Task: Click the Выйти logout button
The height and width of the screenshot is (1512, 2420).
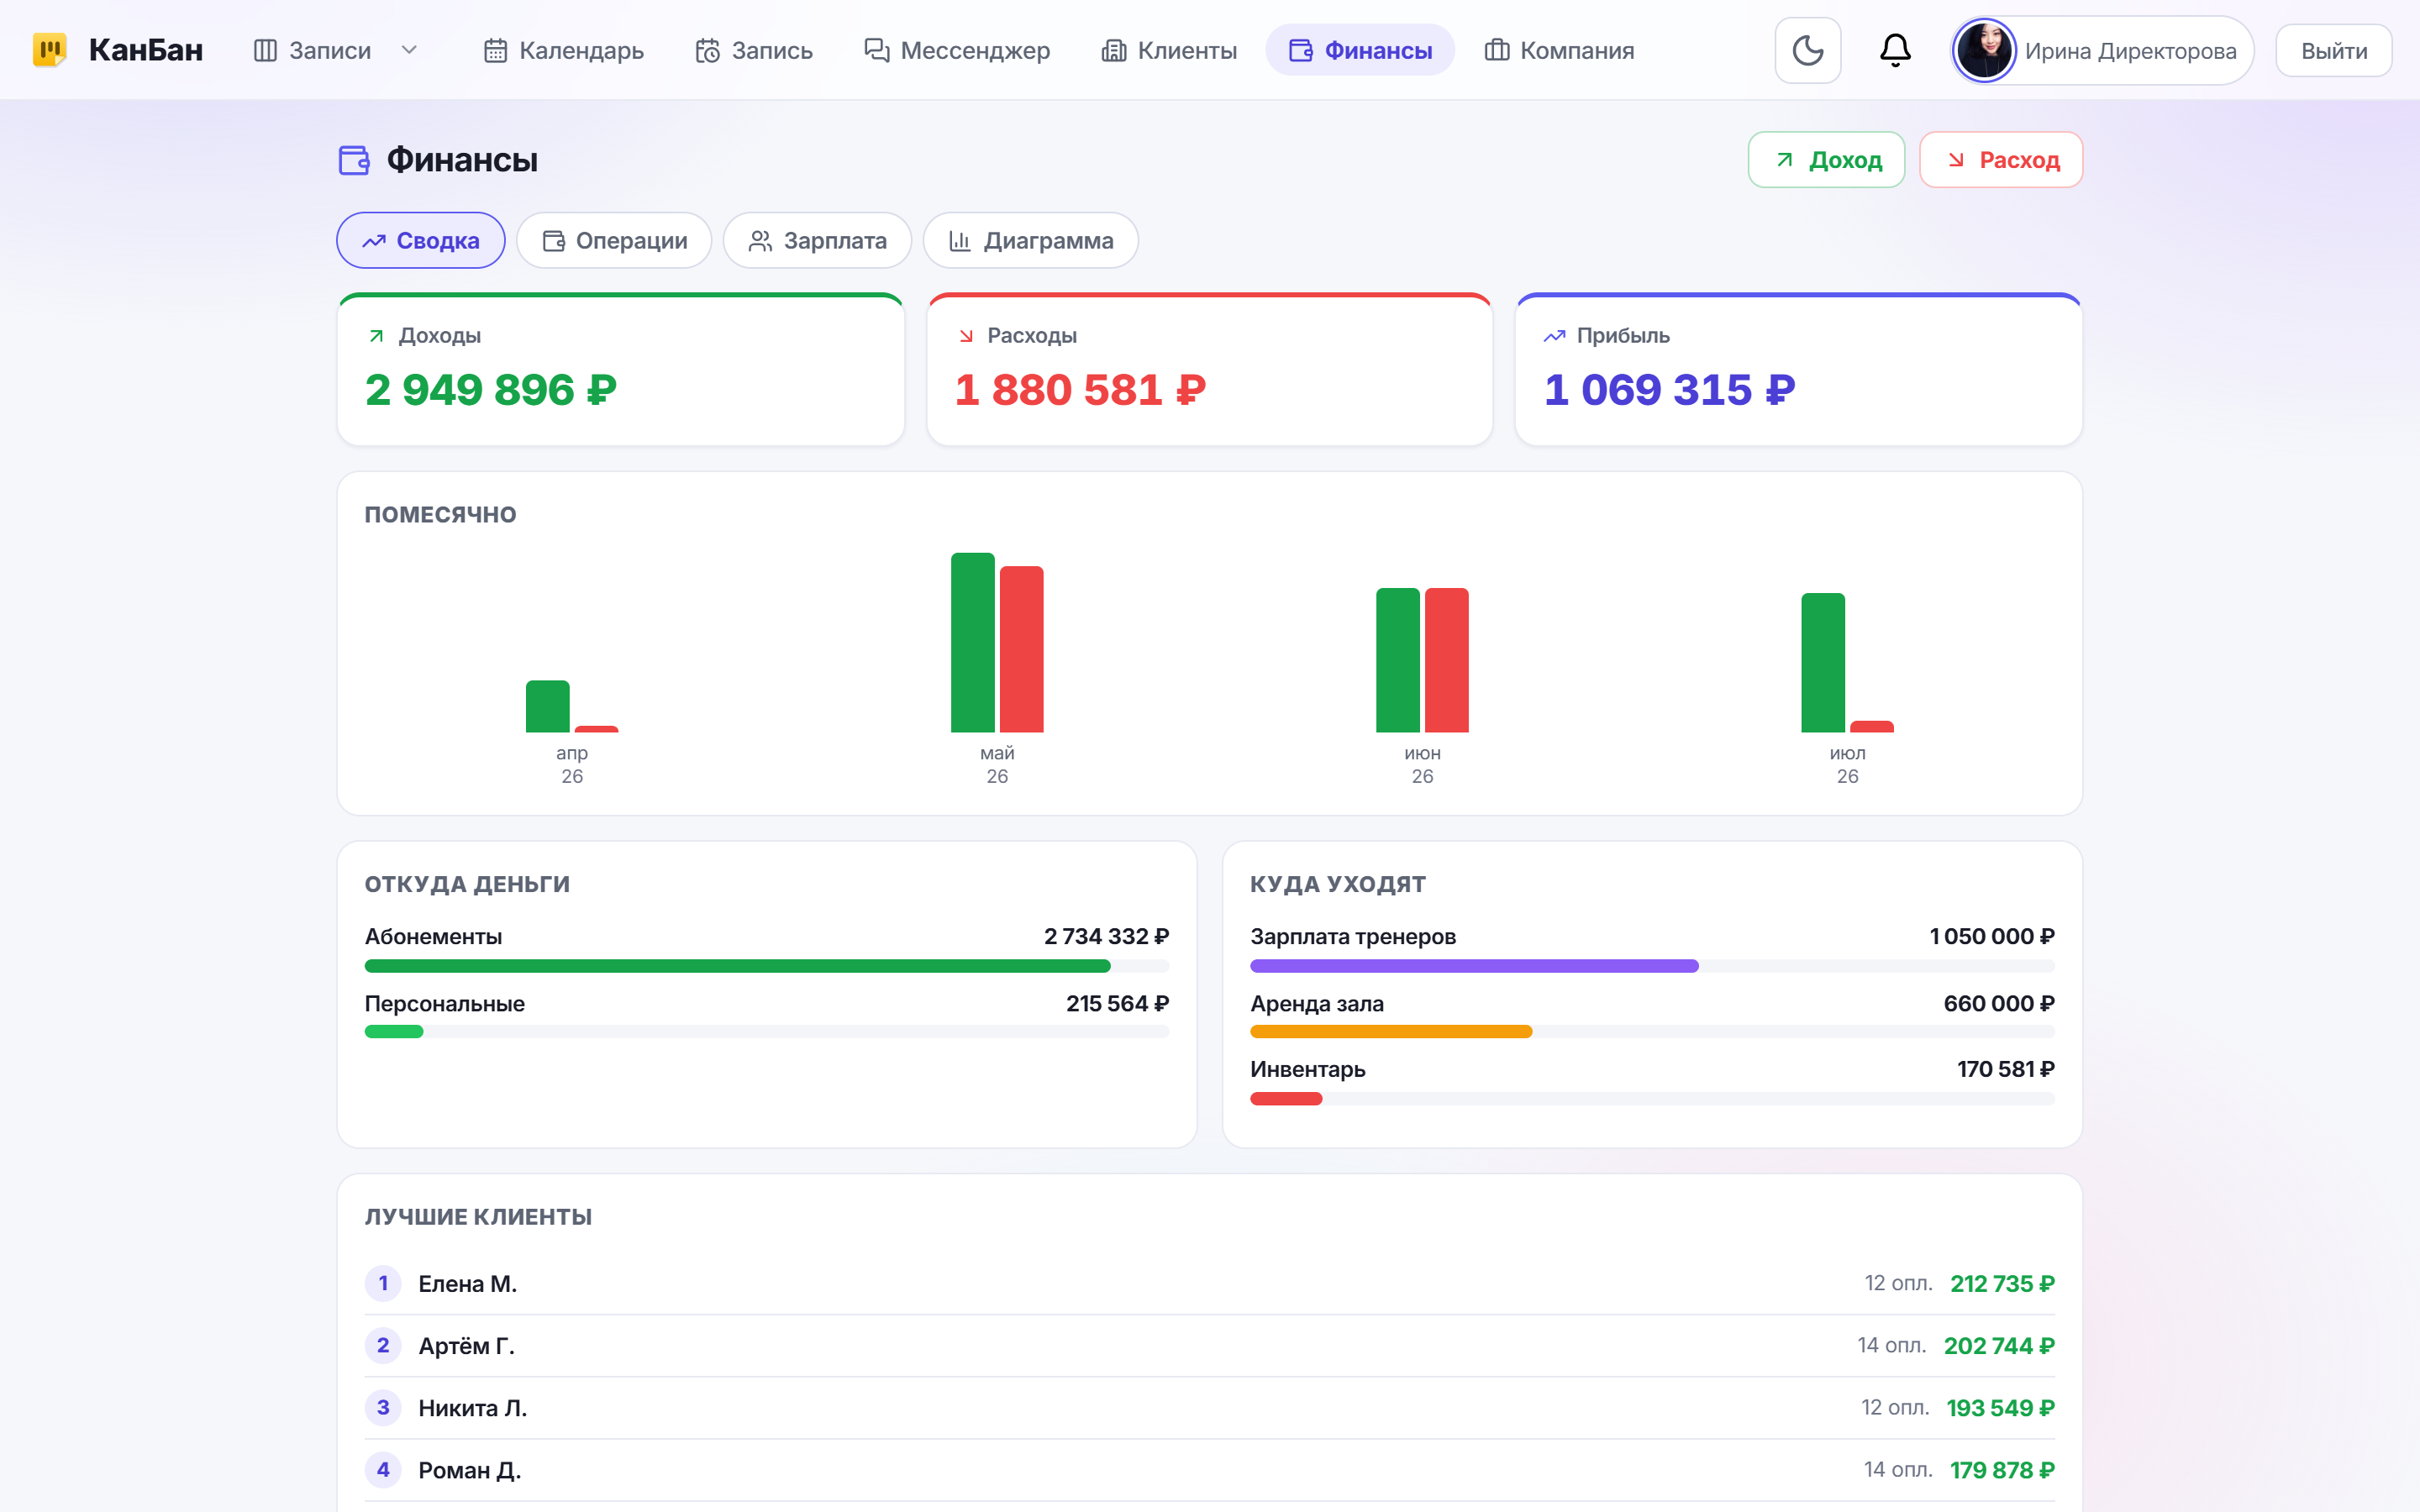Action: 2333,51
